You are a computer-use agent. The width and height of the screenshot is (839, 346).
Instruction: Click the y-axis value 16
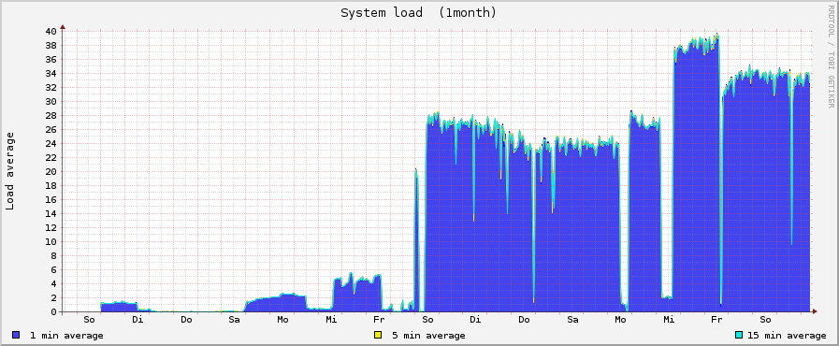tap(51, 199)
